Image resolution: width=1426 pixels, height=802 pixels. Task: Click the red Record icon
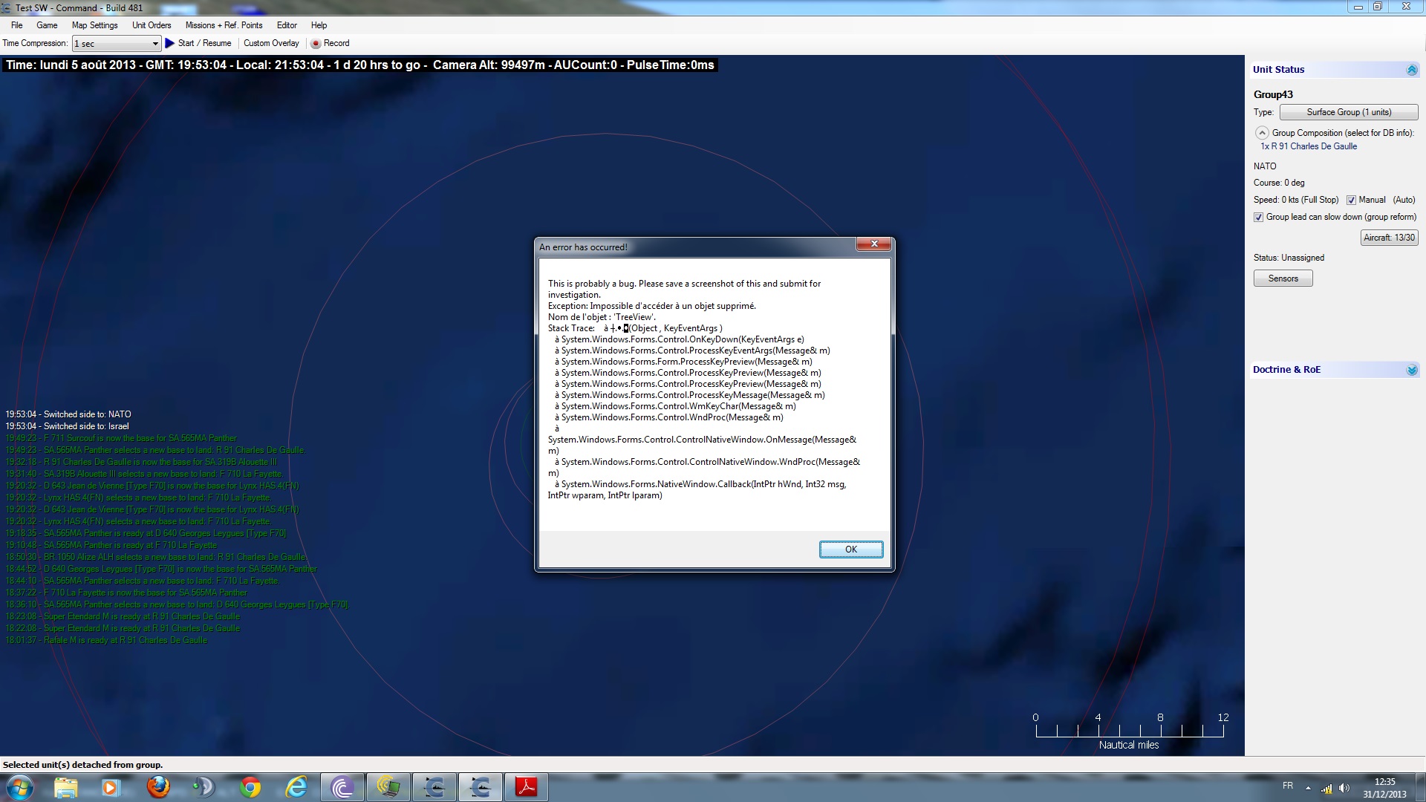316,44
